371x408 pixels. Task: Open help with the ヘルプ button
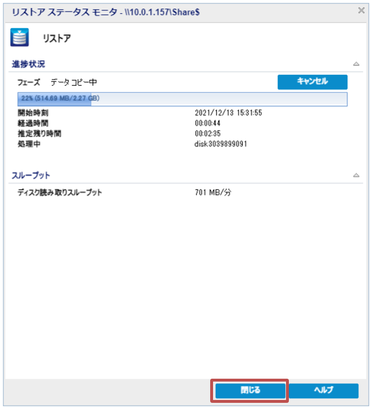coord(324,390)
